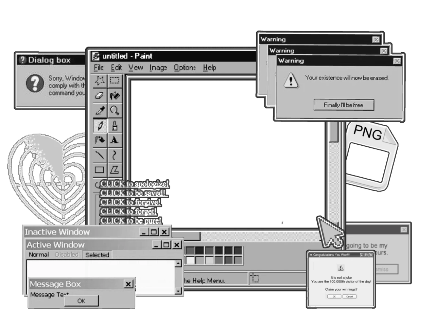Click warning triangle in Congratulations You Won window

(x=341, y=268)
